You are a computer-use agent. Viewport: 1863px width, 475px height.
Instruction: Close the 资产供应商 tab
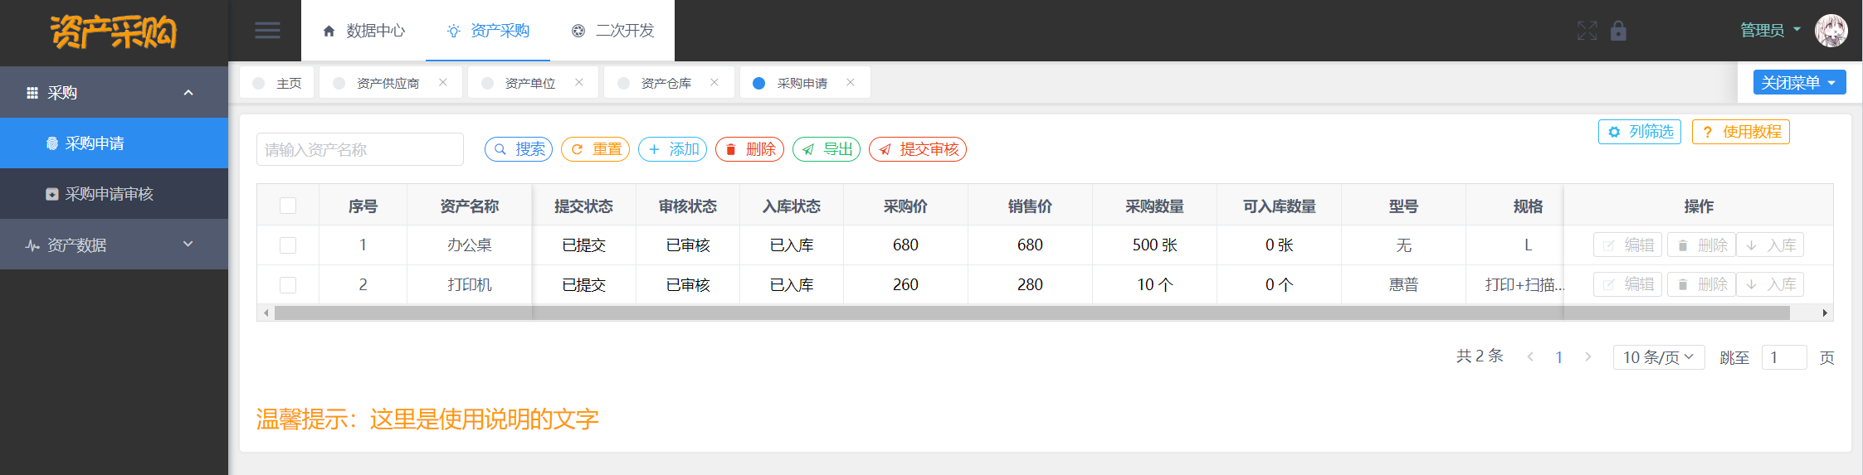point(443,82)
